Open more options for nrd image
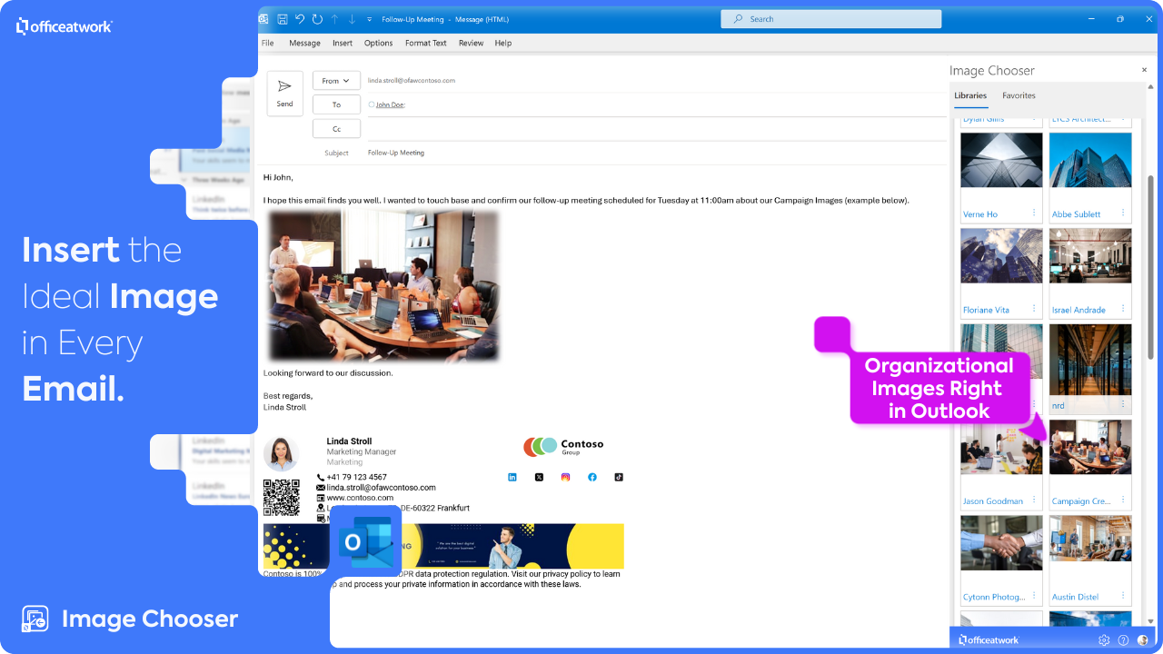Screen dimensions: 1163x654 1123,405
